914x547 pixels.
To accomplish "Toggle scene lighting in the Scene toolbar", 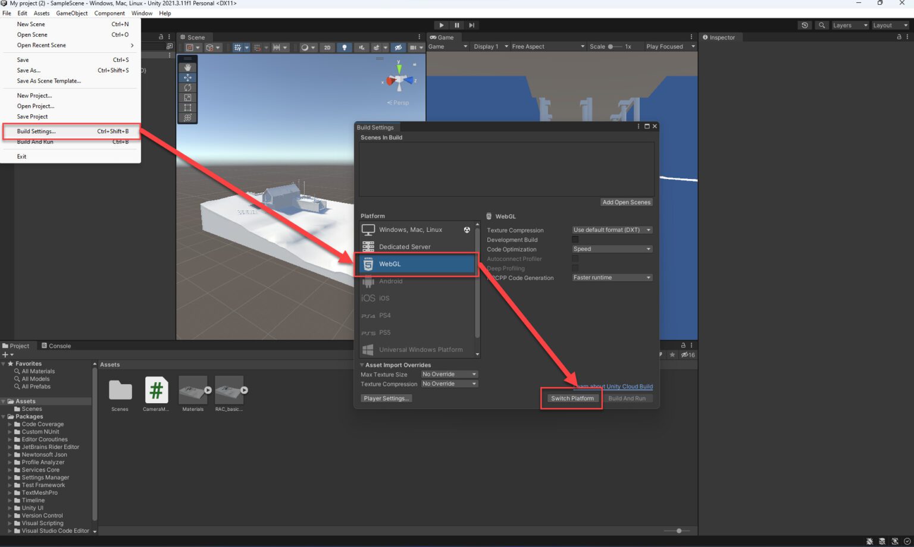I will (x=345, y=47).
